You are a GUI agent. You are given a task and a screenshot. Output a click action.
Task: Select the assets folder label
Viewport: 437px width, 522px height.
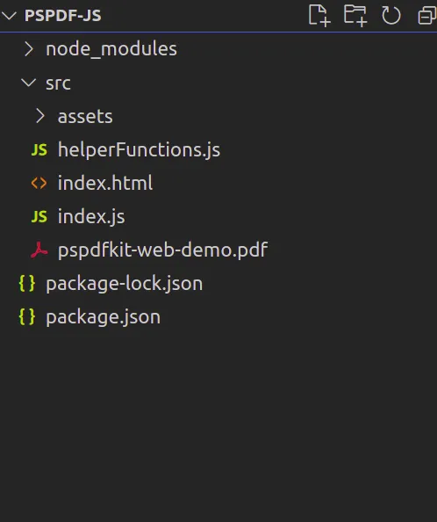[x=85, y=117]
